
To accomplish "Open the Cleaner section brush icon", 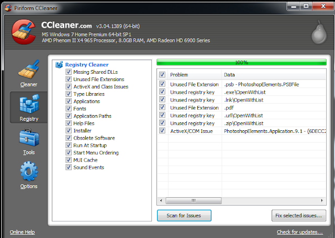I will (x=29, y=69).
